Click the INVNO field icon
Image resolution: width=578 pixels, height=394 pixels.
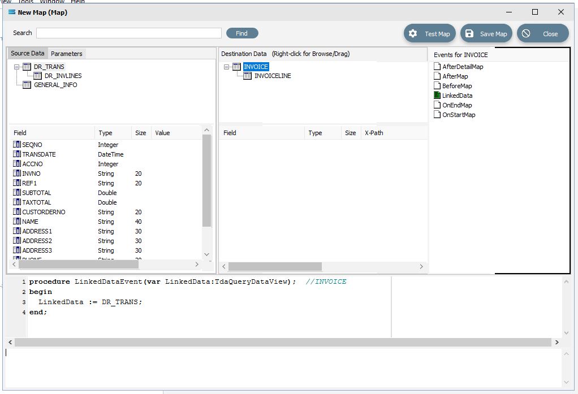pyautogui.click(x=17, y=173)
